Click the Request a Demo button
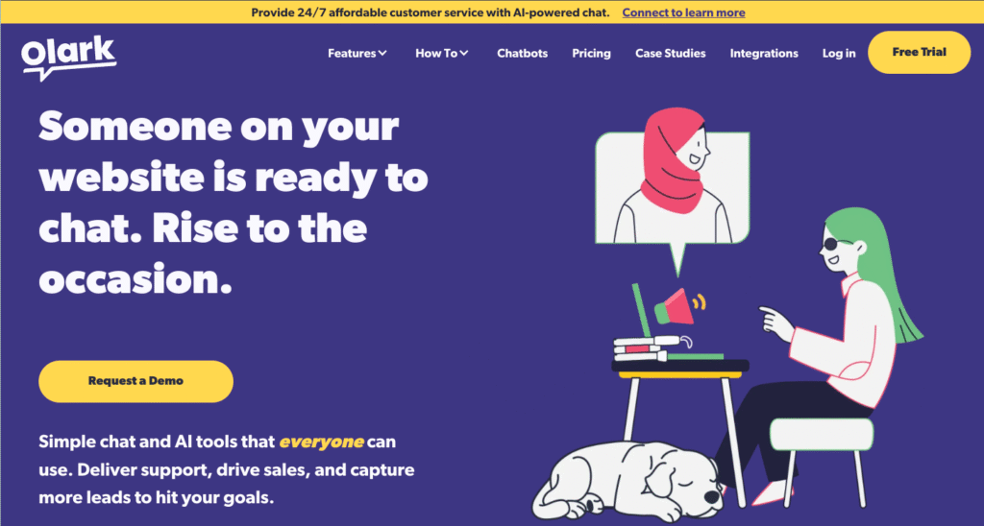 click(x=135, y=380)
